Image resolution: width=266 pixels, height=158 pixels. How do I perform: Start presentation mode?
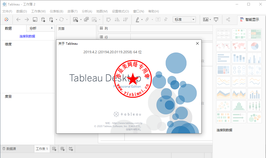(216, 19)
